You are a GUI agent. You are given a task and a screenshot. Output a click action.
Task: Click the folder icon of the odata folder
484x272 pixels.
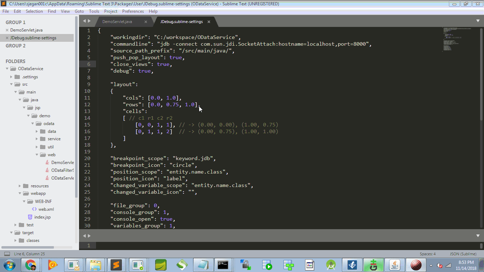(x=39, y=124)
